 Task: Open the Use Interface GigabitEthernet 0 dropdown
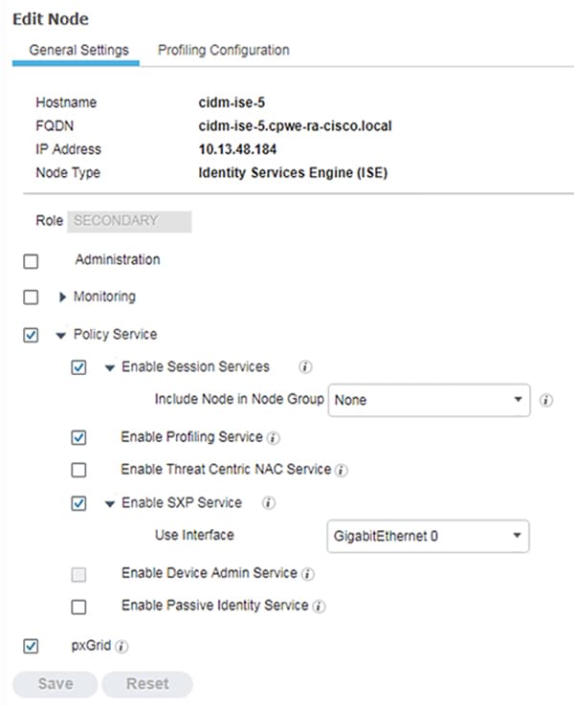[429, 536]
